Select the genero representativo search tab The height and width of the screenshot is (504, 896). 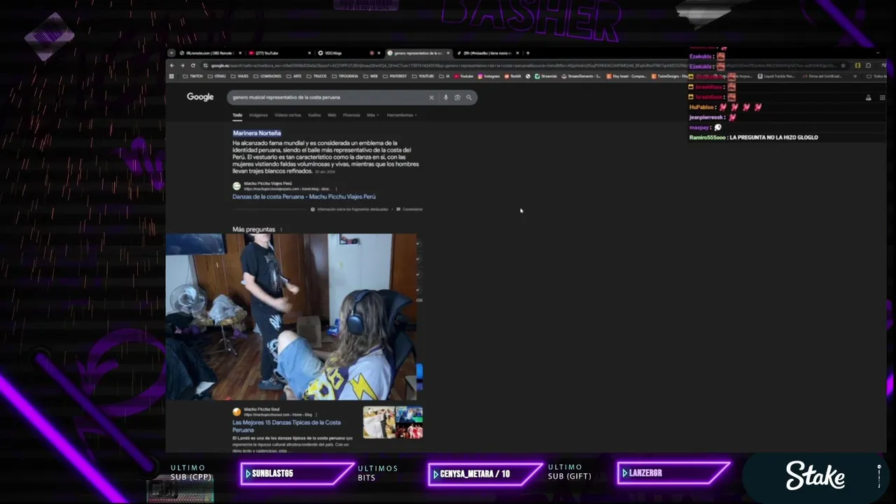coord(417,52)
